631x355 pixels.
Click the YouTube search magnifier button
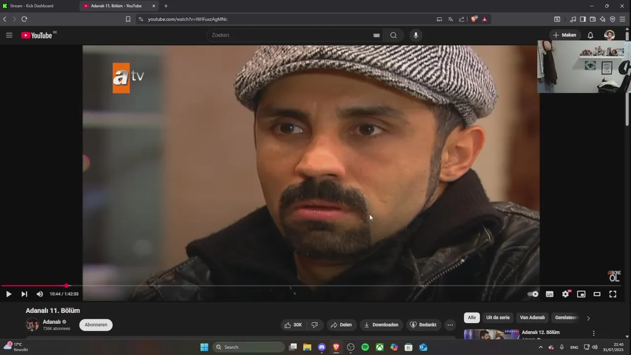tap(393, 35)
